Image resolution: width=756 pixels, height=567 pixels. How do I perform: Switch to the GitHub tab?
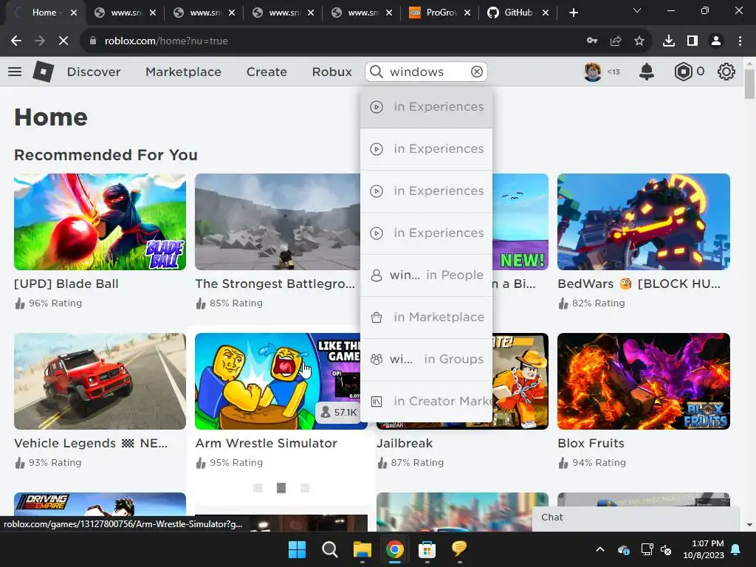tap(518, 13)
